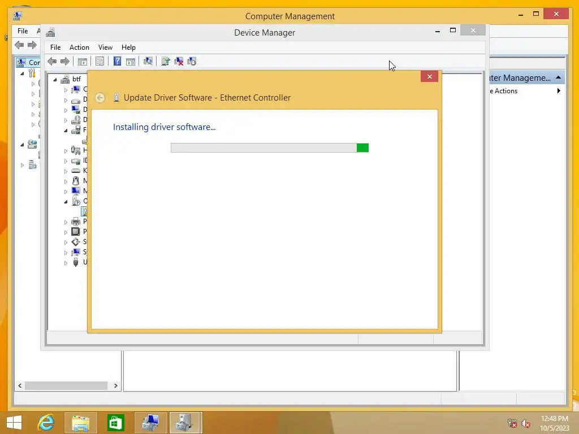This screenshot has width=579, height=434.
Task: Click the Forward arrow in Device Manager toolbar
Action: click(x=65, y=61)
